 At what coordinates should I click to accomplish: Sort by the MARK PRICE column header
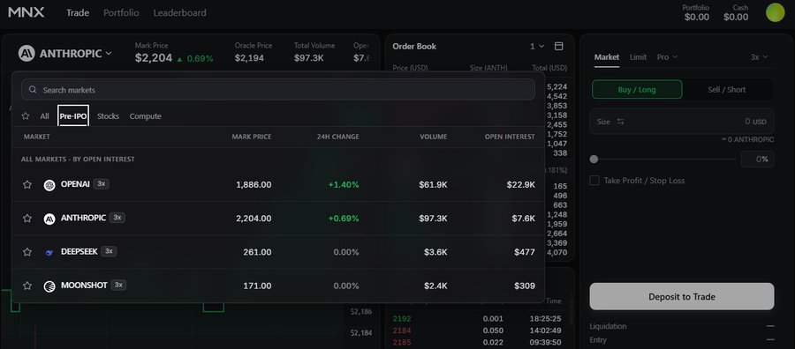click(252, 137)
